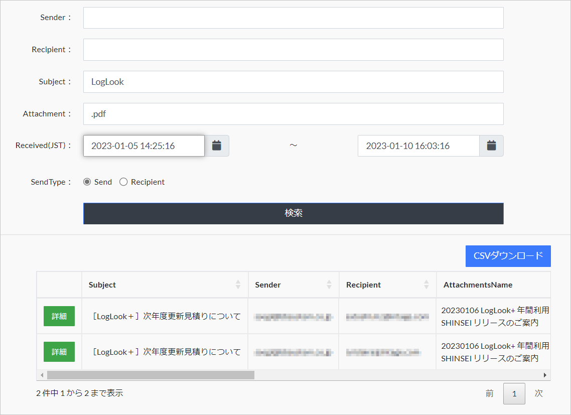The width and height of the screenshot is (571, 415).
Task: Navigate to the next results page
Action: tap(538, 393)
